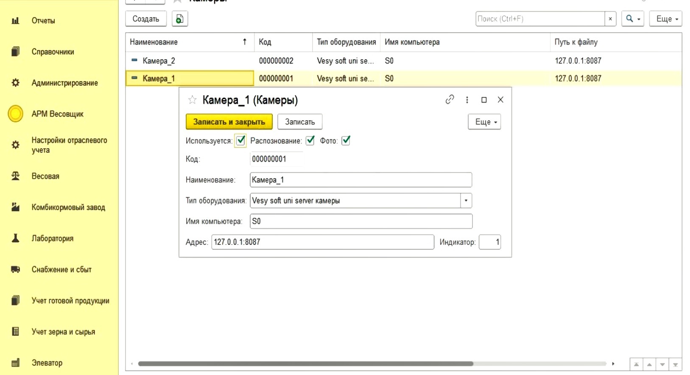The height and width of the screenshot is (375, 690).
Task: Click the Учет зерна и сырья icon
Action: 15,331
